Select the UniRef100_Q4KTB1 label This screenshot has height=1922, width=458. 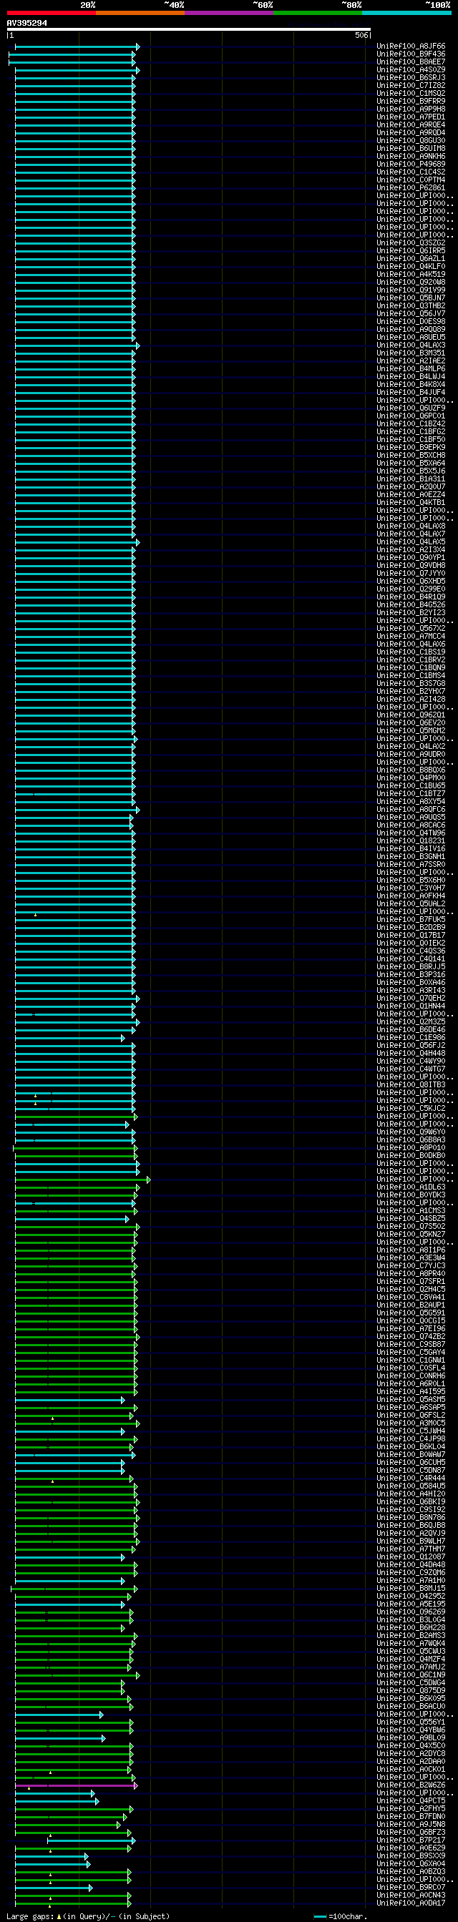pos(411,502)
